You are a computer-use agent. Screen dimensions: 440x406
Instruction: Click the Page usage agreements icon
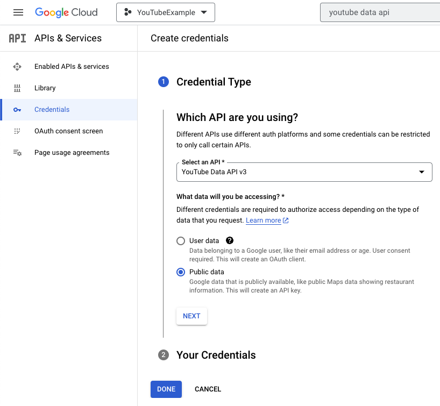point(17,153)
